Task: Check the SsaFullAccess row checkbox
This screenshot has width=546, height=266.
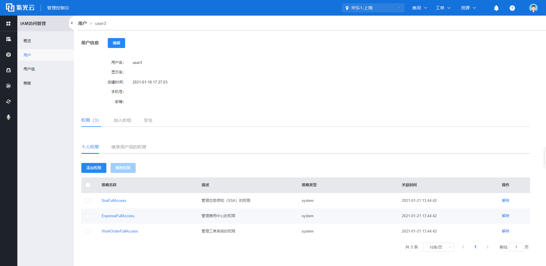Action: click(x=88, y=201)
